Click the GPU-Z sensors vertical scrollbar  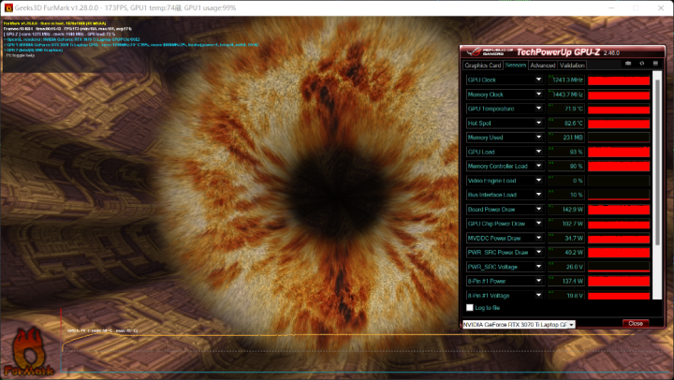[x=657, y=185]
